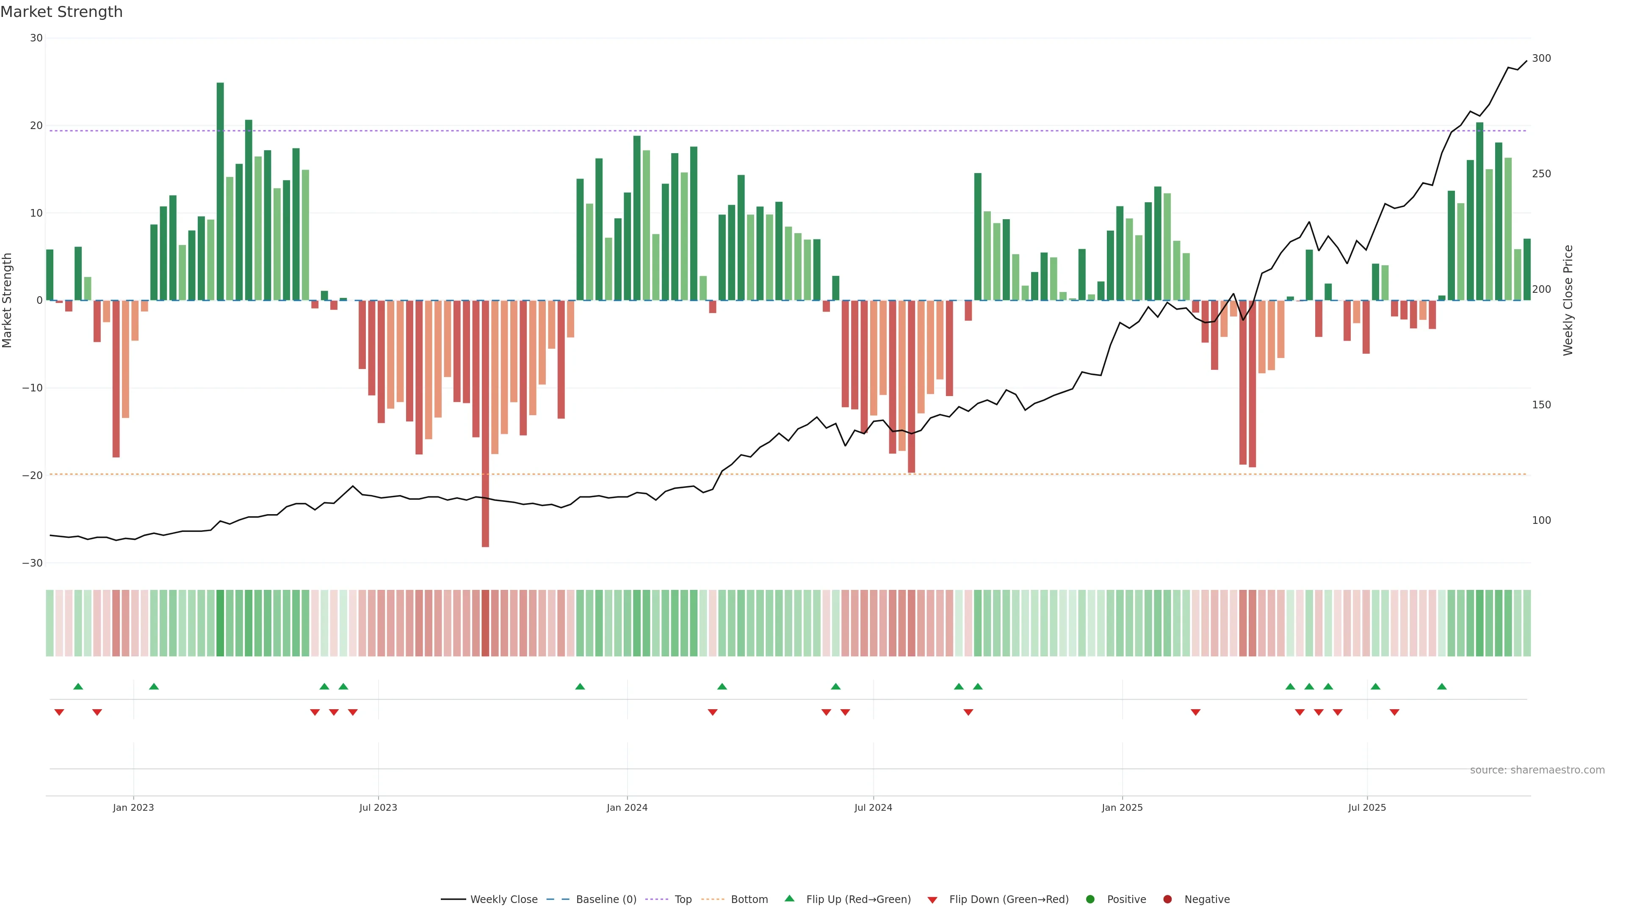The image size is (1626, 914).
Task: Click the red Negative circle in legend
Action: coord(1167,900)
